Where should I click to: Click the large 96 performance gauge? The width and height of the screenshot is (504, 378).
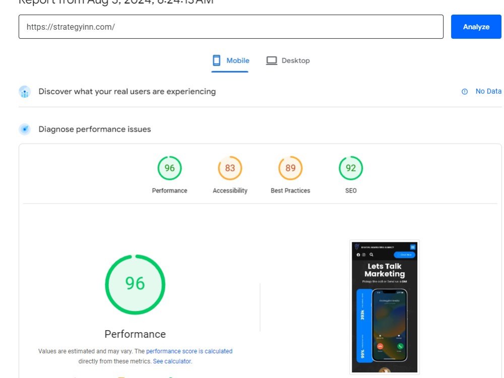click(135, 284)
